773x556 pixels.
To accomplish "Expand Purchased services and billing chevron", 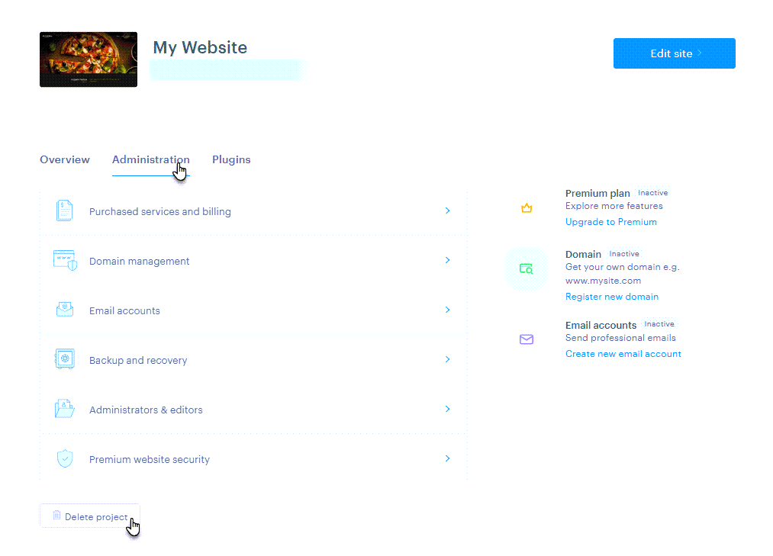I will click(448, 211).
